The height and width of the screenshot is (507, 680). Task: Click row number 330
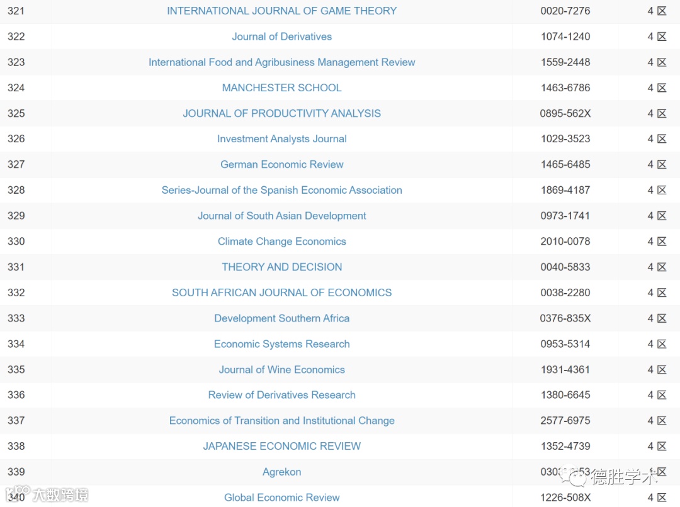(16, 241)
